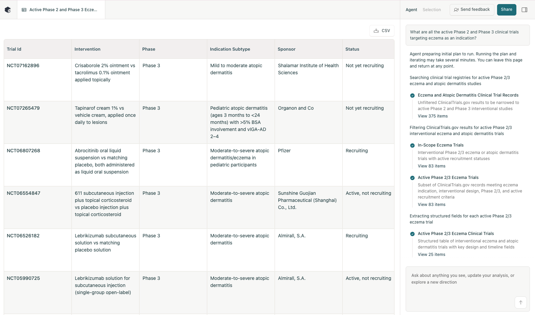Expand View 25 items link

[431, 255]
